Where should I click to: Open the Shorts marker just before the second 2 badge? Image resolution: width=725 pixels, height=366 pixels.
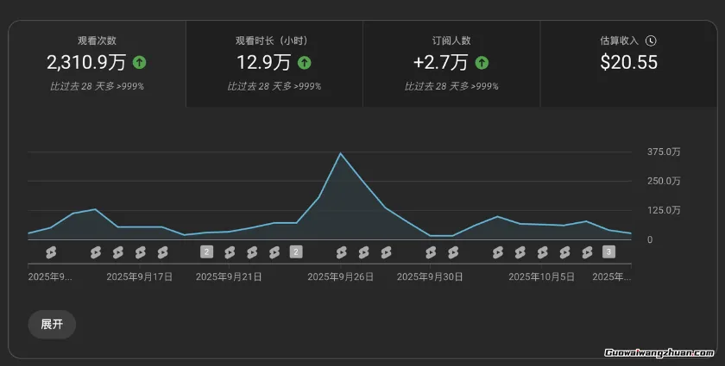[x=274, y=252]
